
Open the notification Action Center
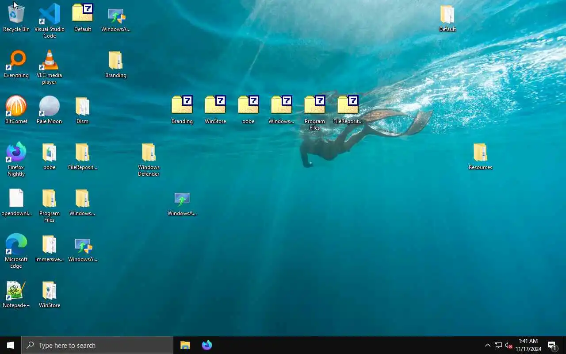(552, 345)
